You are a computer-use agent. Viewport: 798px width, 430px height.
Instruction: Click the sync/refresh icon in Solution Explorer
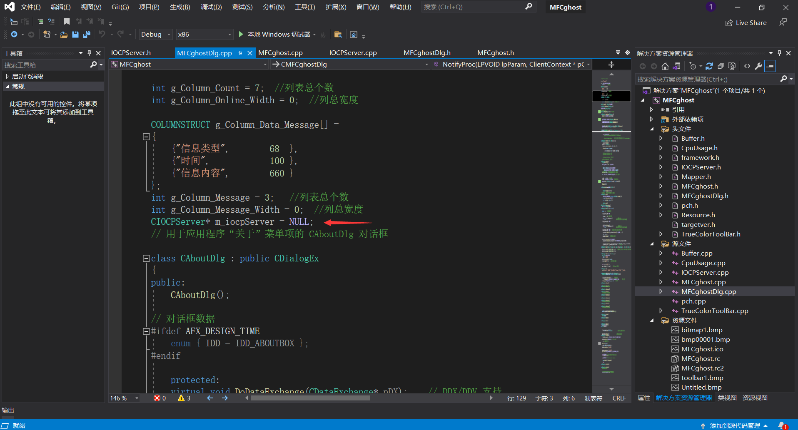pyautogui.click(x=709, y=66)
